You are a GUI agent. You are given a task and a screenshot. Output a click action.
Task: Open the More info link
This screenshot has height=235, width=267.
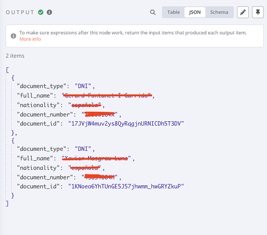(30, 39)
